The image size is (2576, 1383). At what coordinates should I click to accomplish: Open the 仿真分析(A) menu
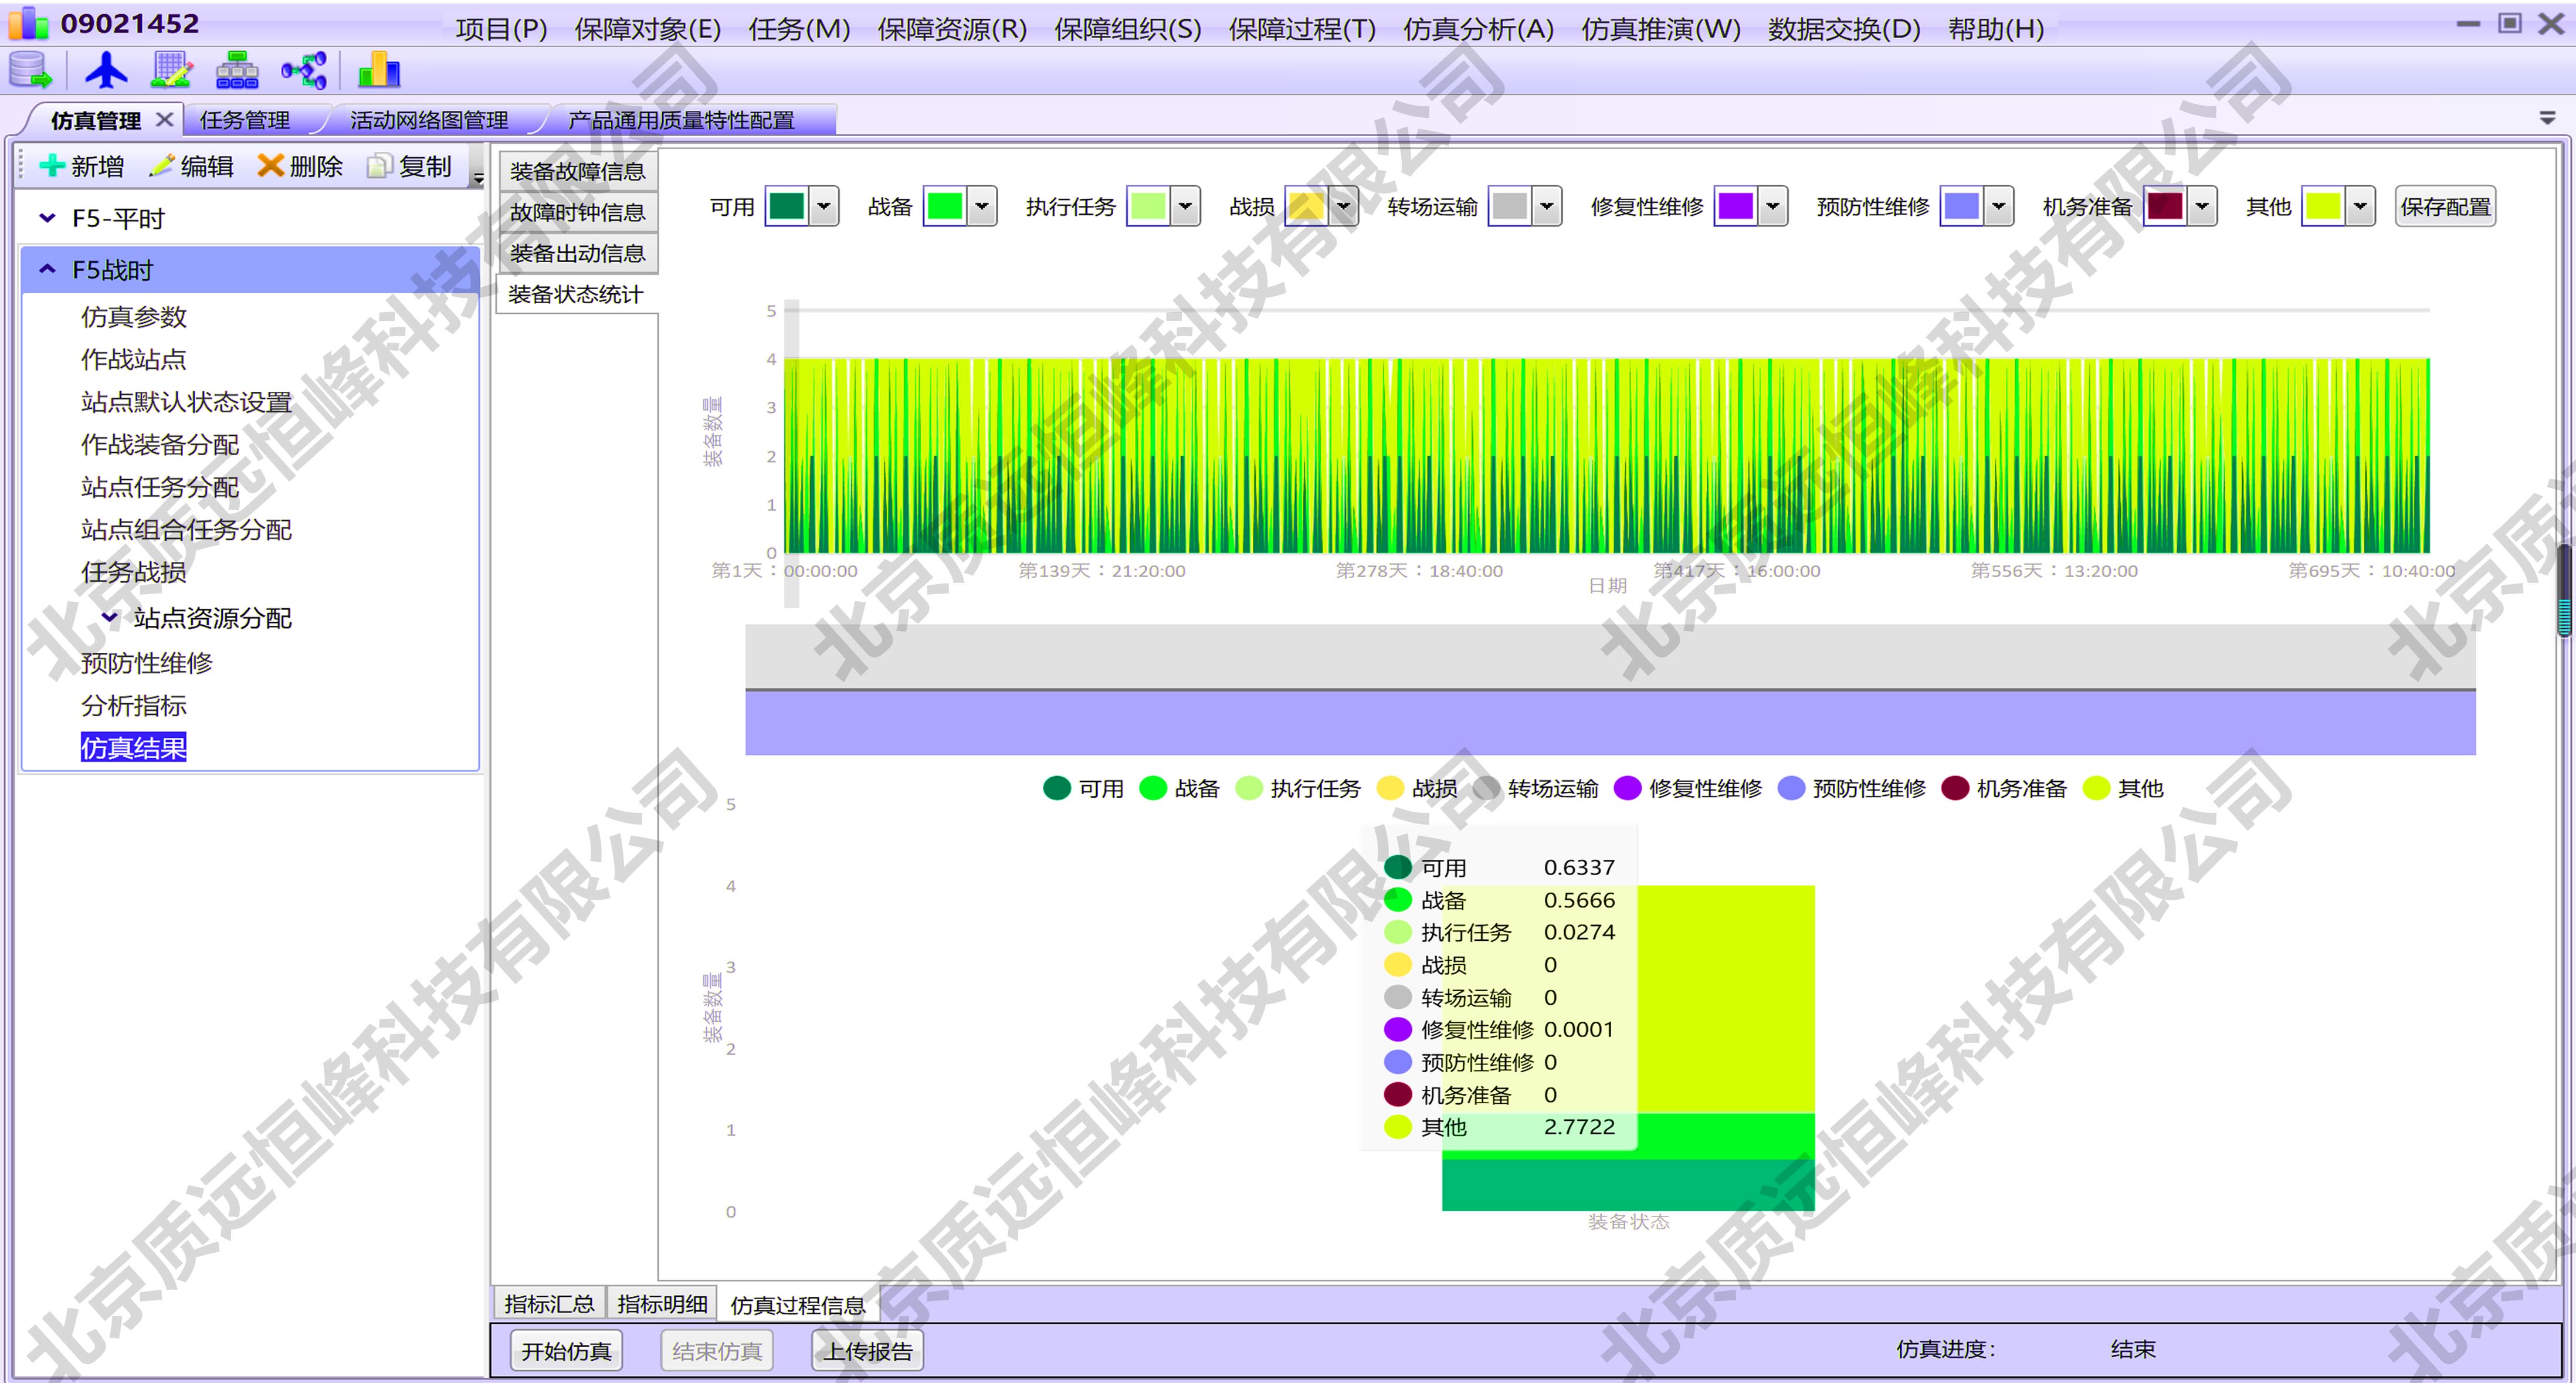(1478, 29)
